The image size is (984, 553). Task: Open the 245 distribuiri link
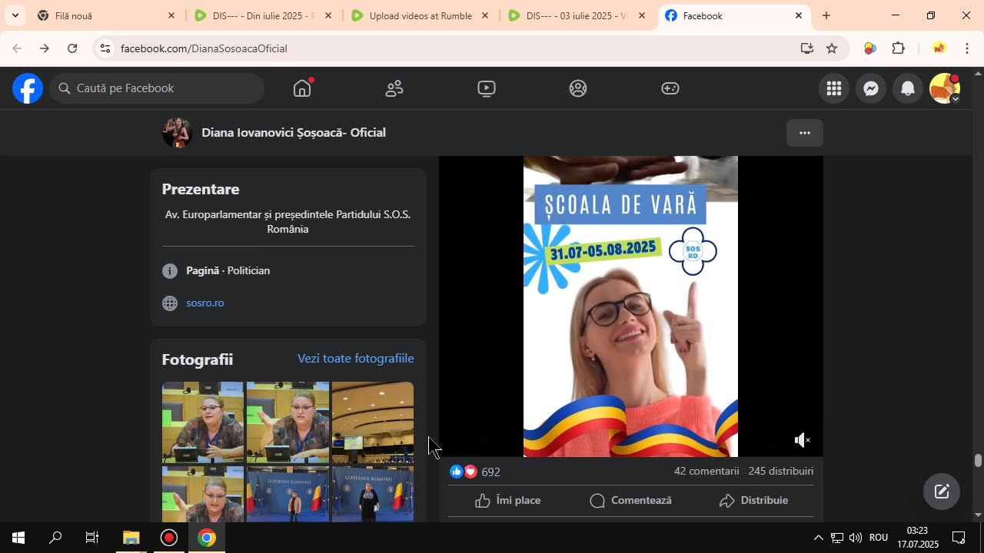click(781, 471)
